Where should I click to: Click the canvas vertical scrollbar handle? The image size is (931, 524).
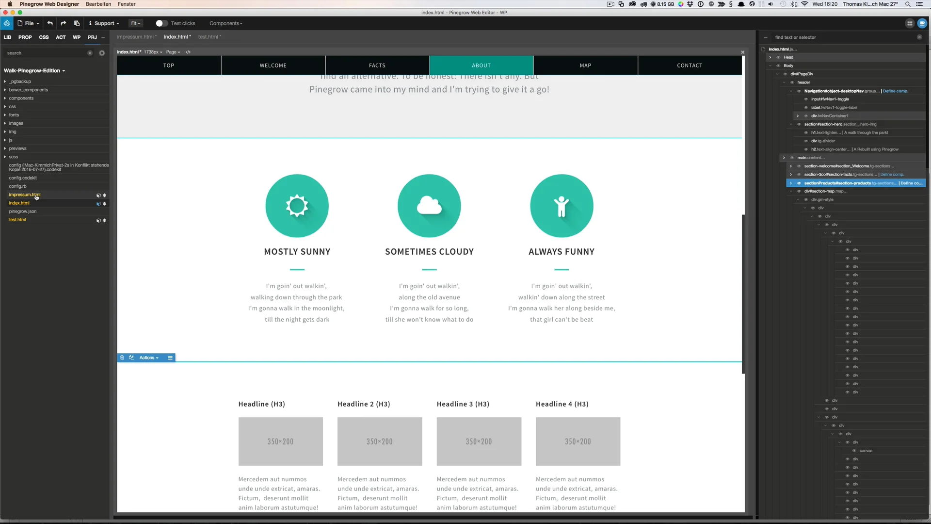[743, 294]
